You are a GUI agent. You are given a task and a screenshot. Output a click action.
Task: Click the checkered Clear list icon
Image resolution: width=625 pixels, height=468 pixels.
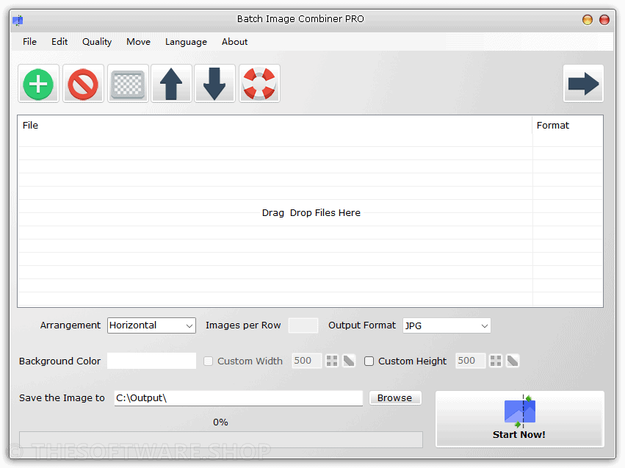tap(128, 84)
